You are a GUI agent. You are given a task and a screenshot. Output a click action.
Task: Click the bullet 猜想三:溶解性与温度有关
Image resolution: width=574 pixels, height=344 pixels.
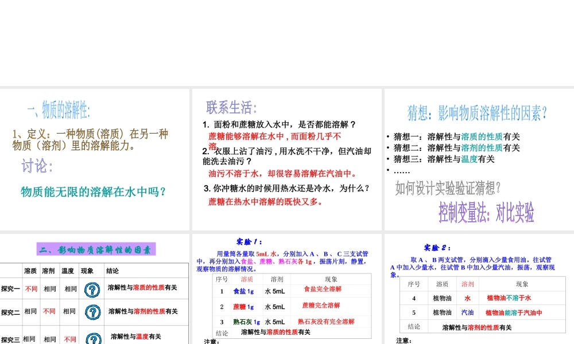[444, 159]
